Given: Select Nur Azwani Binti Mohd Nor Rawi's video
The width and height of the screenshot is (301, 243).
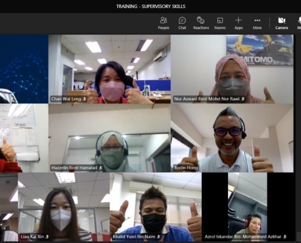Looking at the screenshot, I should pyautogui.click(x=232, y=69).
